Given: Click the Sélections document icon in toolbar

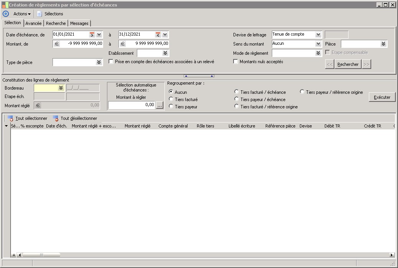Looking at the screenshot, I should [39, 14].
